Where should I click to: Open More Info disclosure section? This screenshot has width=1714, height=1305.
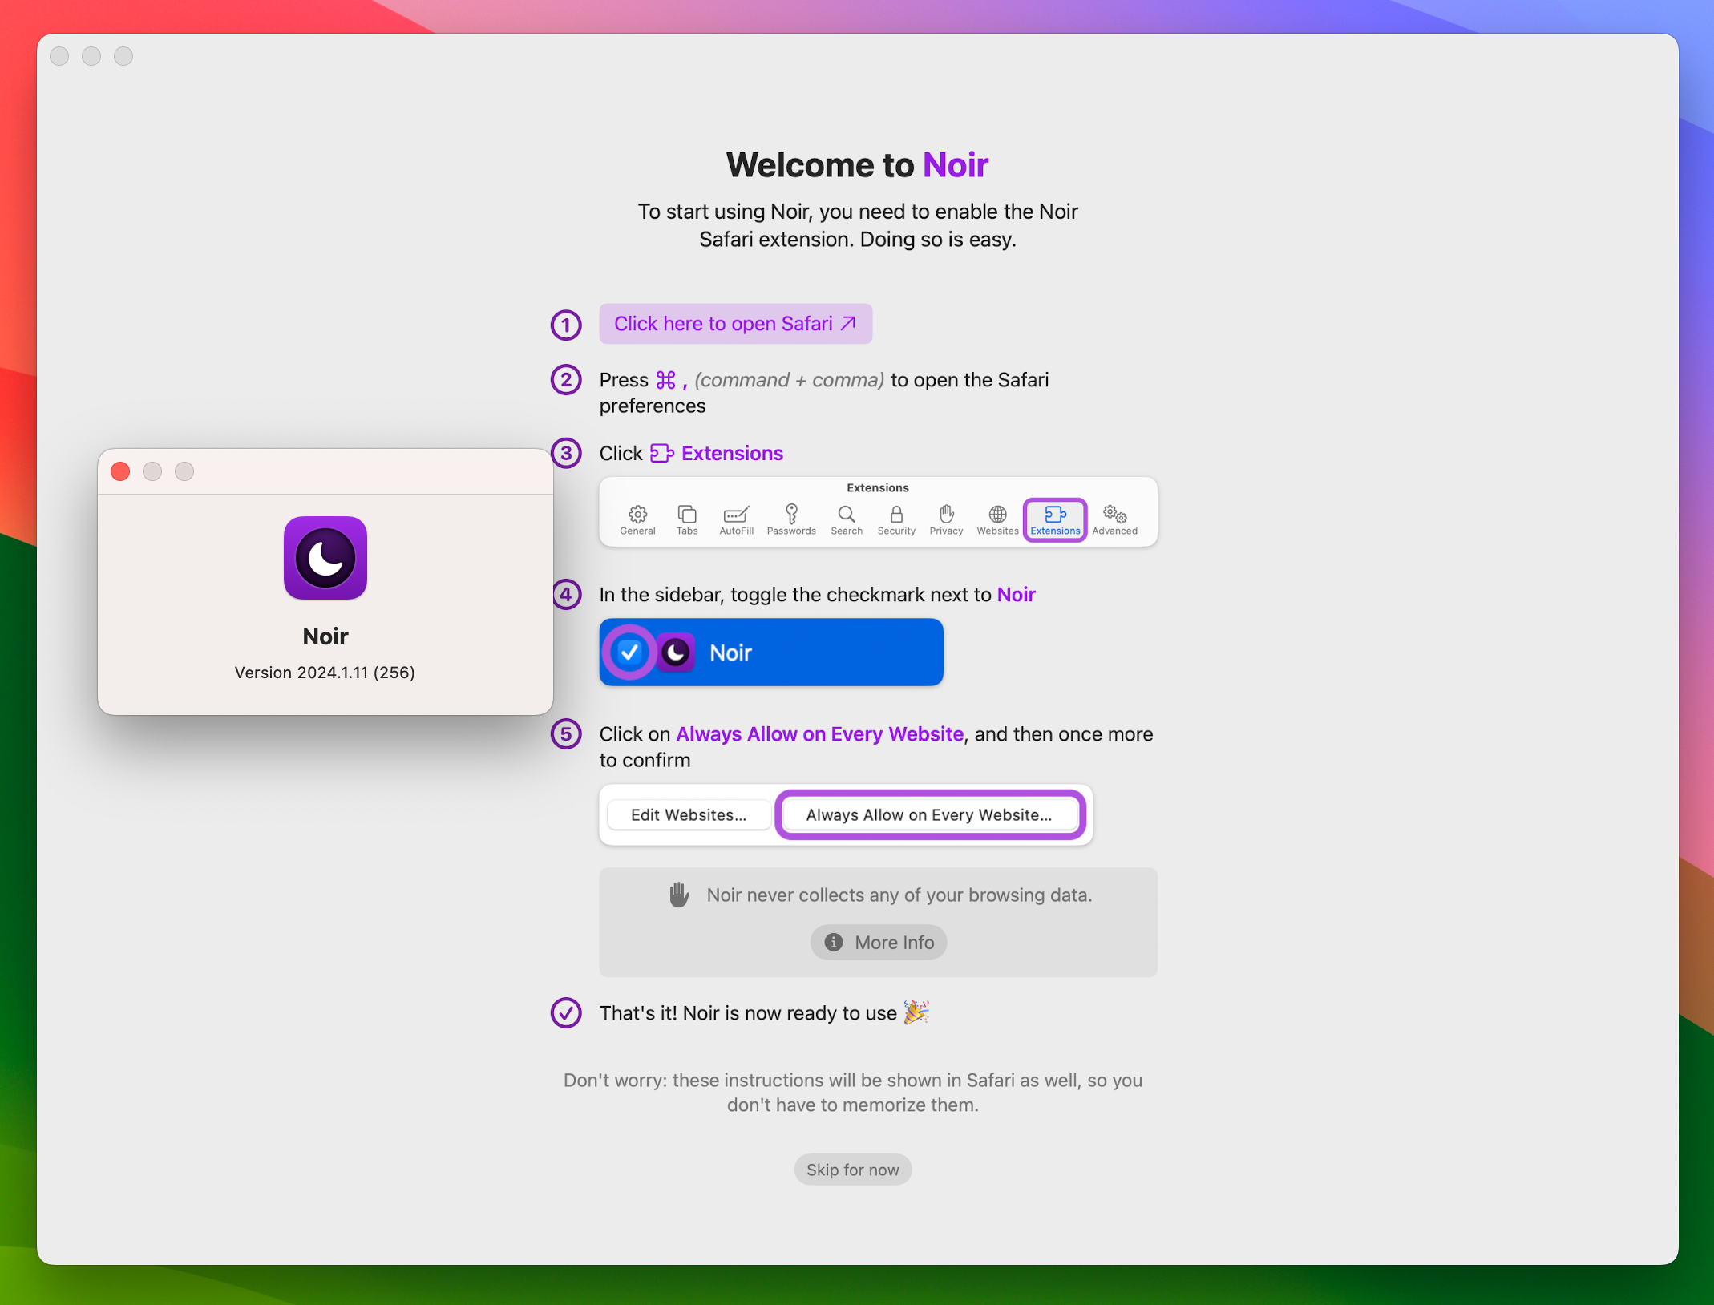[878, 942]
